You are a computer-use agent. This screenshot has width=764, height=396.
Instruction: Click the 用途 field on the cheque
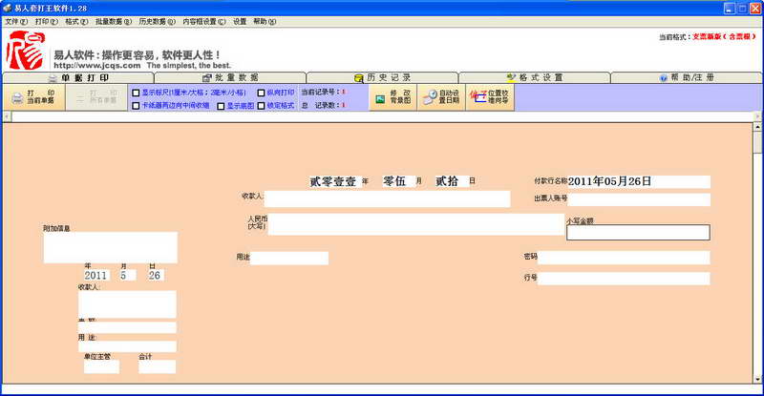point(289,259)
